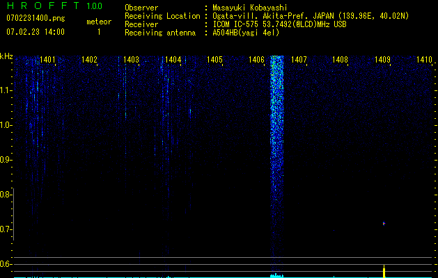
Task: Click time marker 1408
Action: click(x=341, y=60)
